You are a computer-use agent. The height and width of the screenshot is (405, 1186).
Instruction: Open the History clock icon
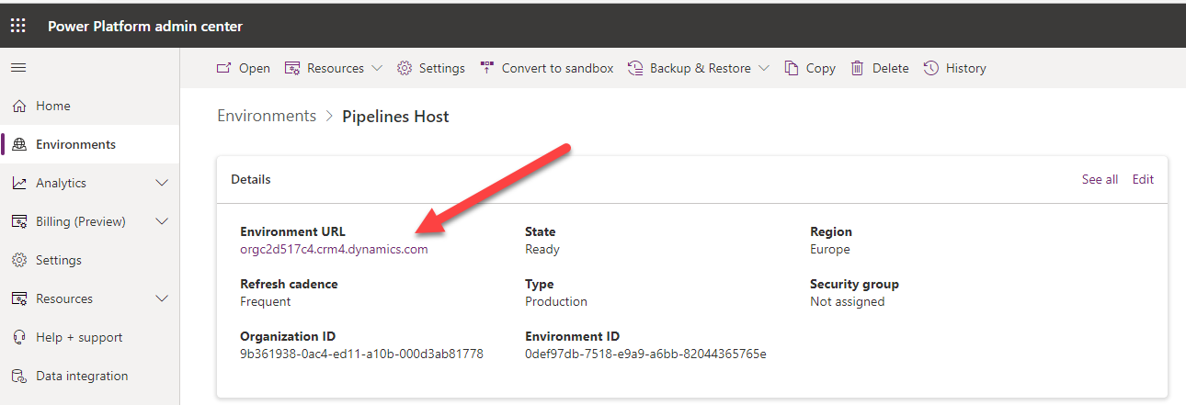point(931,68)
